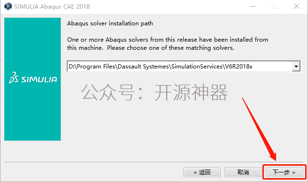Expand the solver path dropdown arrow
The image size is (308, 182).
[296, 67]
